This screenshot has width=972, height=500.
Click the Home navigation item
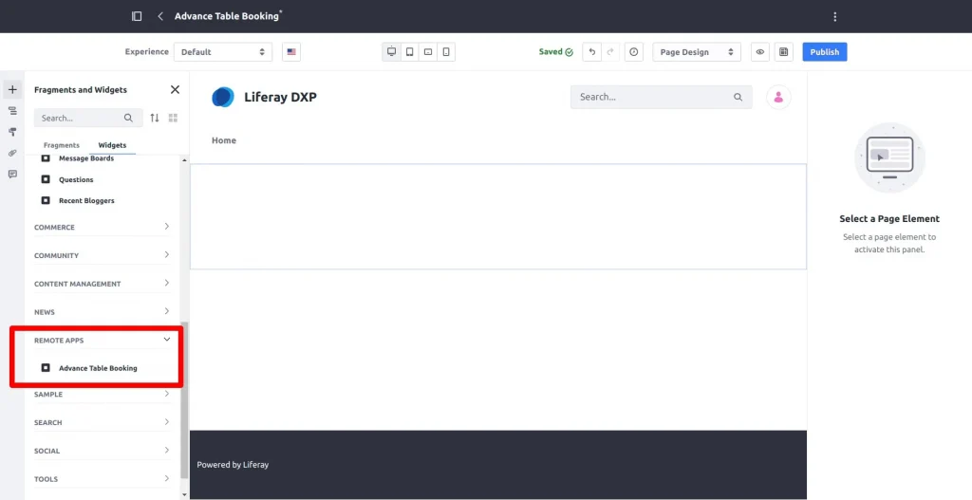(x=224, y=140)
